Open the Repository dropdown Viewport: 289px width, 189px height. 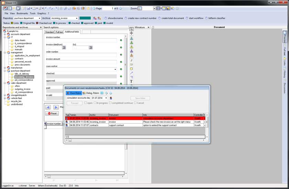tap(40, 18)
